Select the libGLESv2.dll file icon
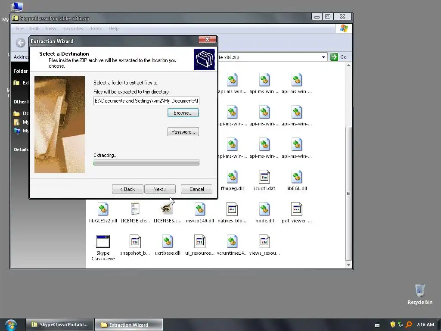The width and height of the screenshot is (441, 331). pyautogui.click(x=103, y=209)
